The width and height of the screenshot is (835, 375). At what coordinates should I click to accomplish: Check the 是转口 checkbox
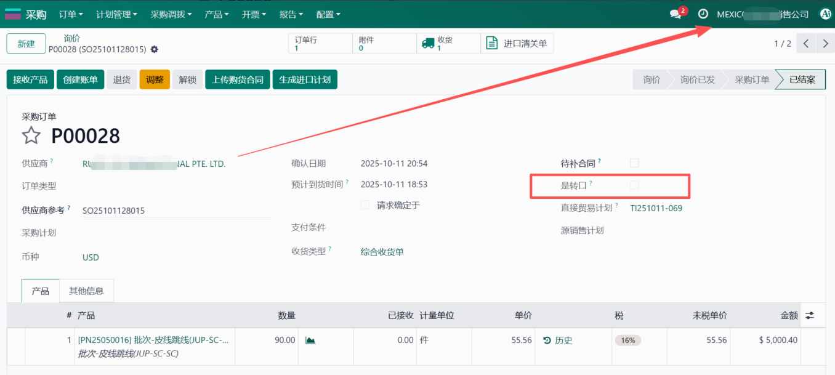click(x=634, y=186)
